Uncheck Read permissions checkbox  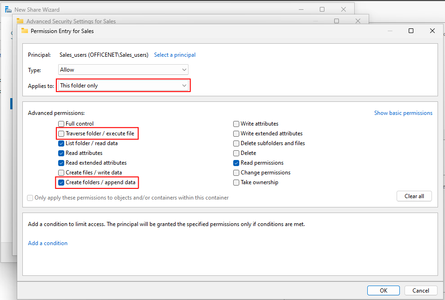(236, 163)
